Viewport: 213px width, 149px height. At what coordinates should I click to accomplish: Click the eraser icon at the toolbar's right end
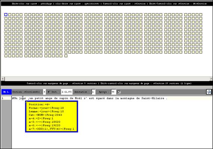click(x=209, y=92)
